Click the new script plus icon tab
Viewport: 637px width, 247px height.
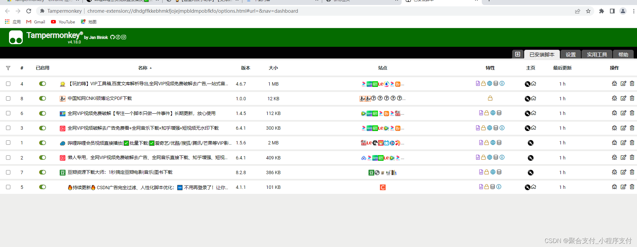coord(517,54)
